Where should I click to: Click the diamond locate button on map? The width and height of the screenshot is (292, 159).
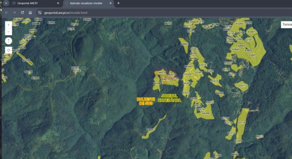click(x=8, y=51)
